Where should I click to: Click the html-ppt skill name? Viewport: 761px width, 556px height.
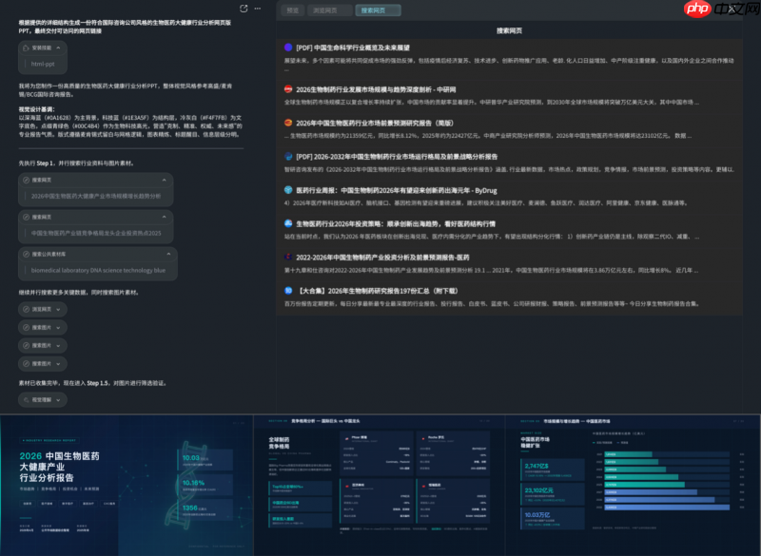click(x=43, y=64)
